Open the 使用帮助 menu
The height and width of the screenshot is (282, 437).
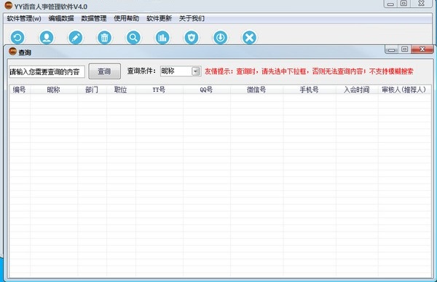[126, 18]
